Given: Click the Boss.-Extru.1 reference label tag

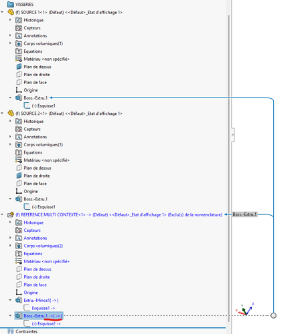Looking at the screenshot, I should click(245, 214).
